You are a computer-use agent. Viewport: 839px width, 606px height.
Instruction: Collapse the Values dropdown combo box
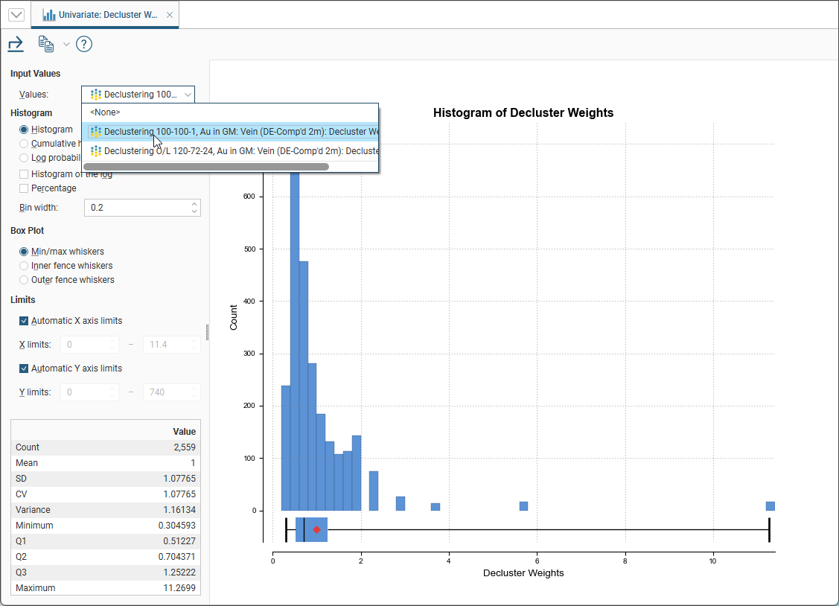click(x=138, y=95)
